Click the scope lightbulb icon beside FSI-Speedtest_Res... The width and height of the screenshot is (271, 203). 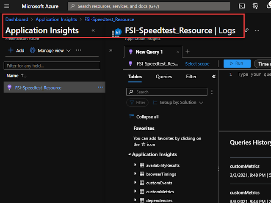point(130,64)
